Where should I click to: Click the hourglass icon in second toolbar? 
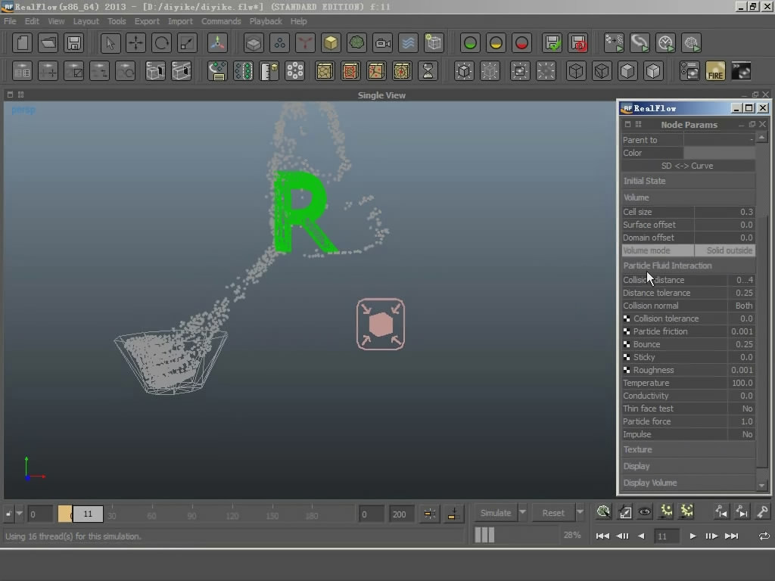428,71
